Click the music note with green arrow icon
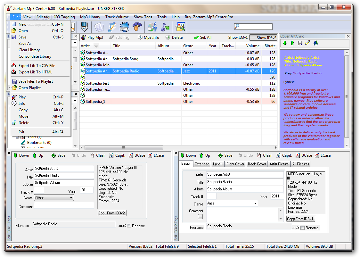This screenshot has height=258, width=360. [165, 27]
